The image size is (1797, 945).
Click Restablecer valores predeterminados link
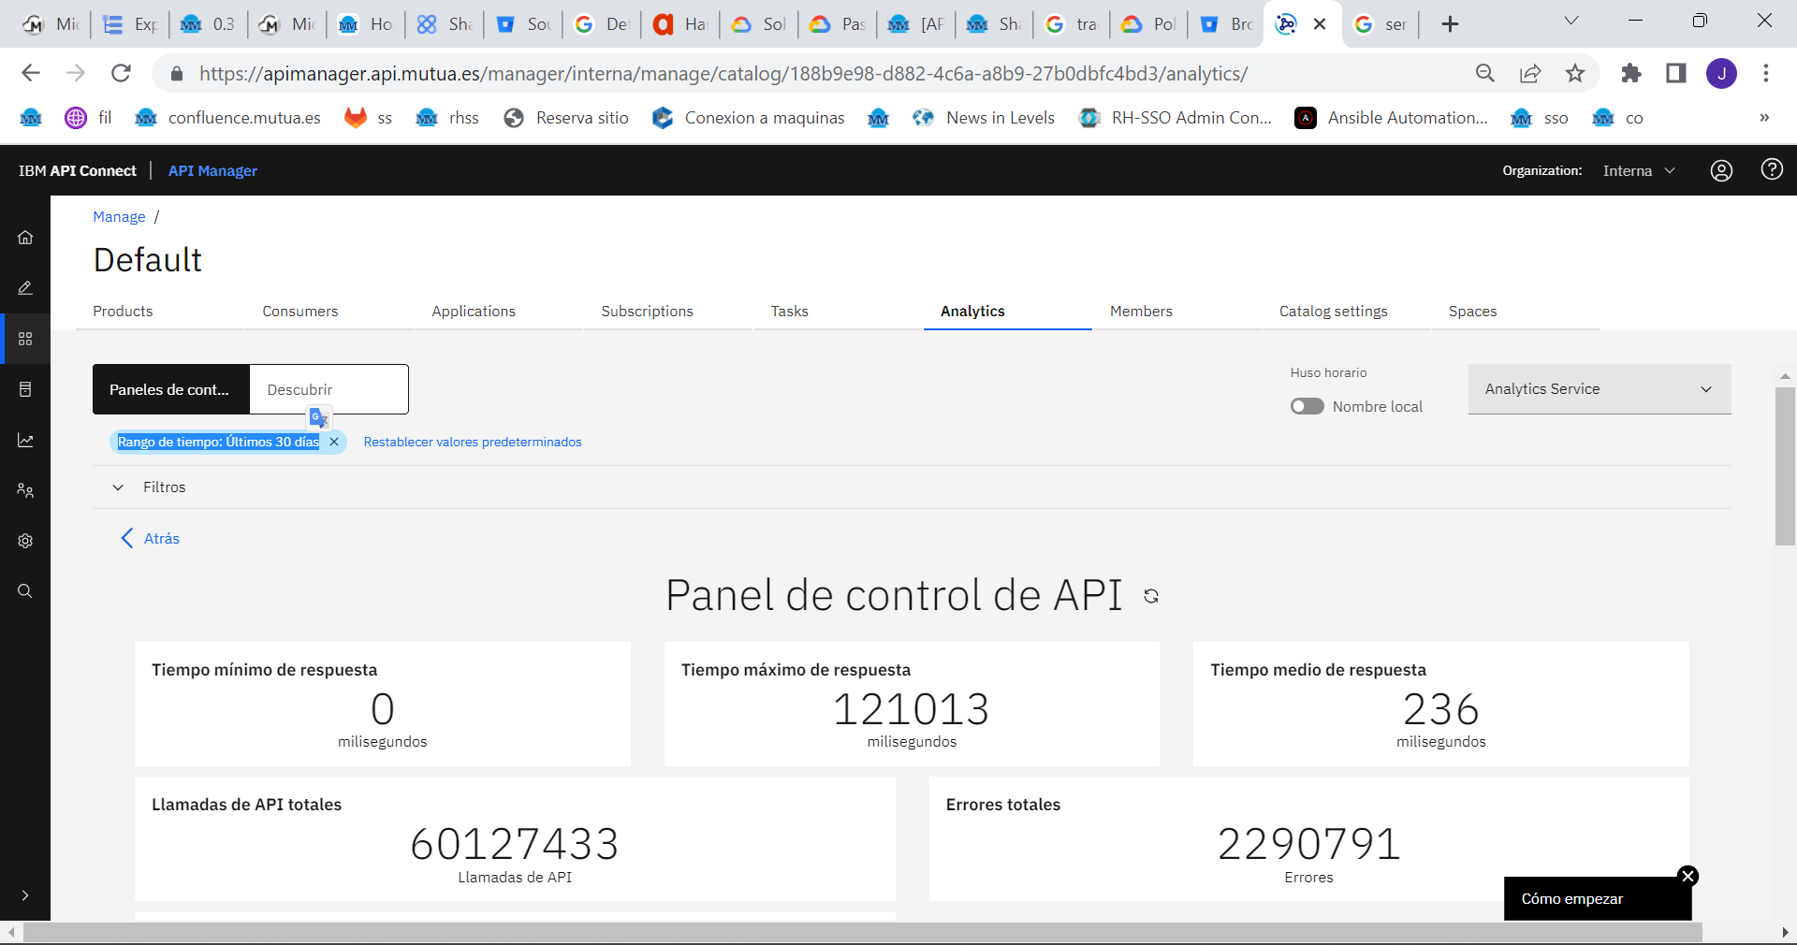click(x=472, y=442)
